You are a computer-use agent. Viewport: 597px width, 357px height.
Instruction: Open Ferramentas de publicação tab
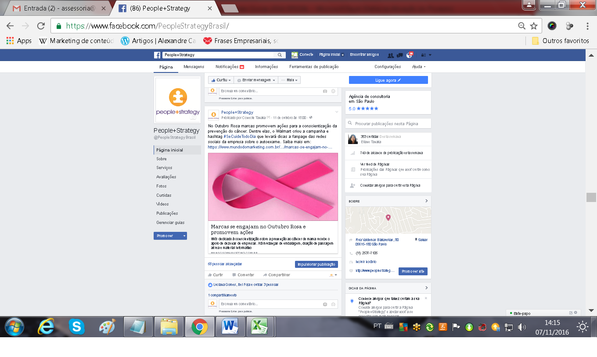coord(314,67)
